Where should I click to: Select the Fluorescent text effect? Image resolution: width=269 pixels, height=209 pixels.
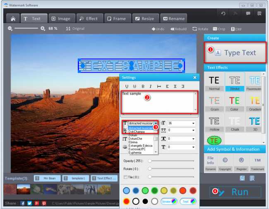[x=254, y=82]
